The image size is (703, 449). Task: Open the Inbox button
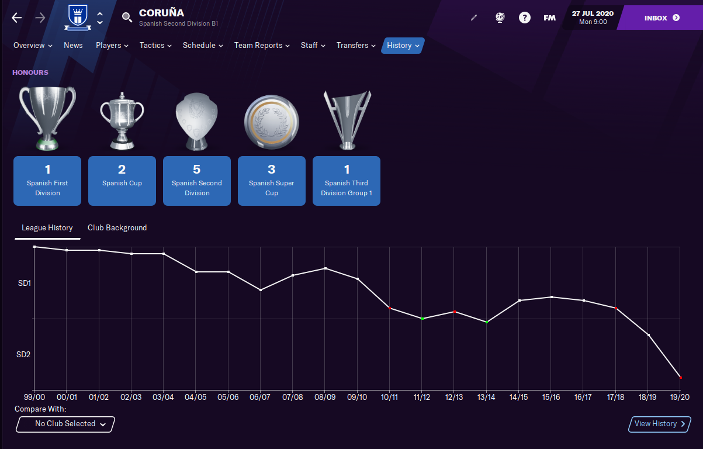click(662, 18)
